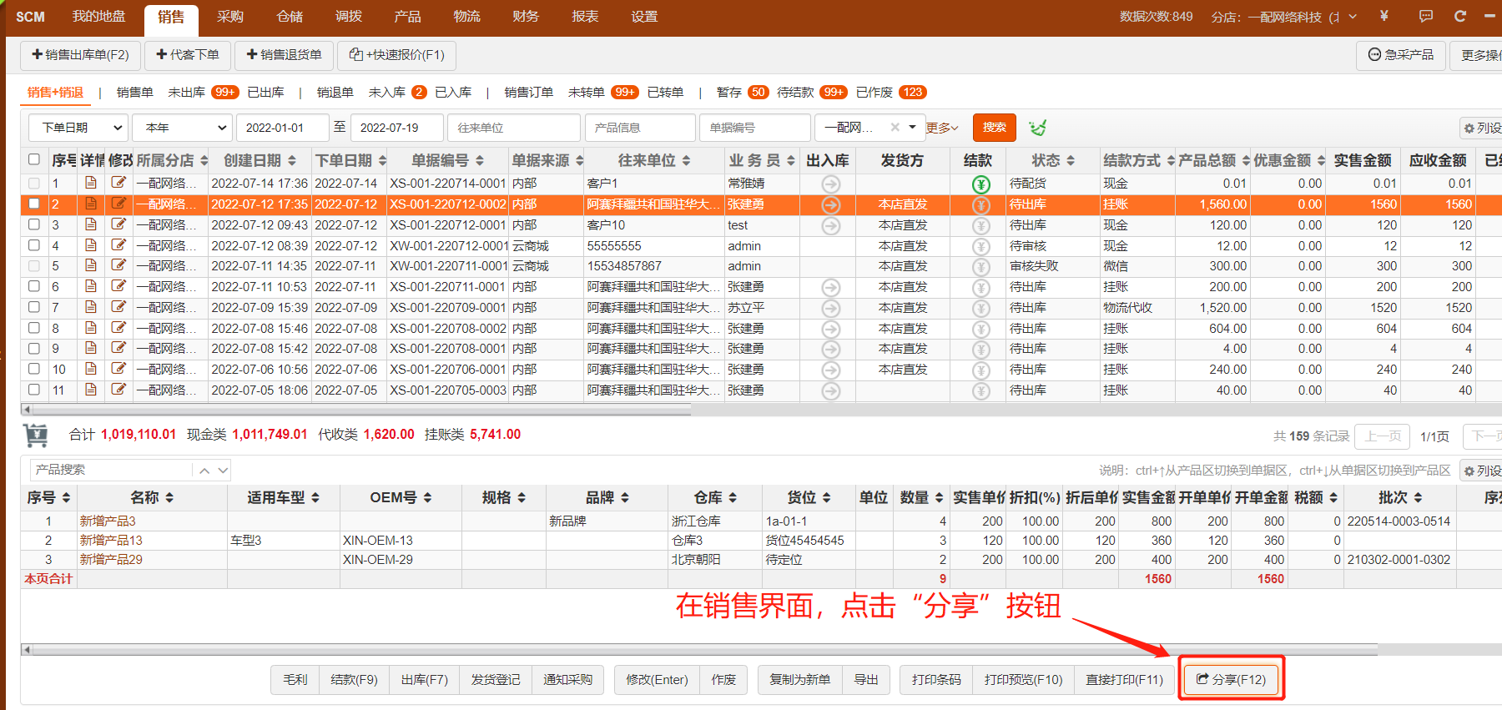Open the 采购 menu
The image size is (1502, 710).
230,17
